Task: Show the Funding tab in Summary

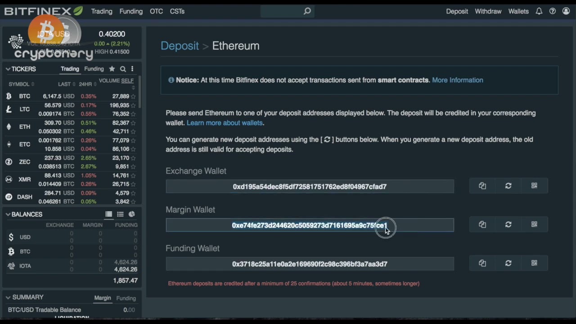Action: (x=126, y=298)
